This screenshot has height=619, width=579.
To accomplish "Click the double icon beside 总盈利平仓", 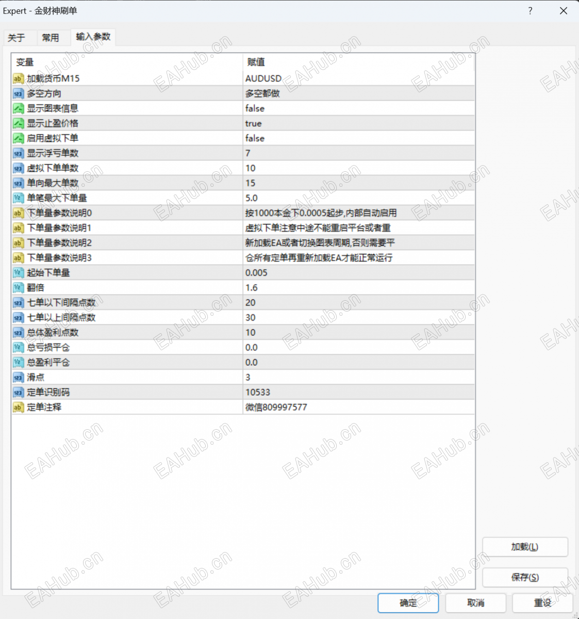I will (x=18, y=363).
